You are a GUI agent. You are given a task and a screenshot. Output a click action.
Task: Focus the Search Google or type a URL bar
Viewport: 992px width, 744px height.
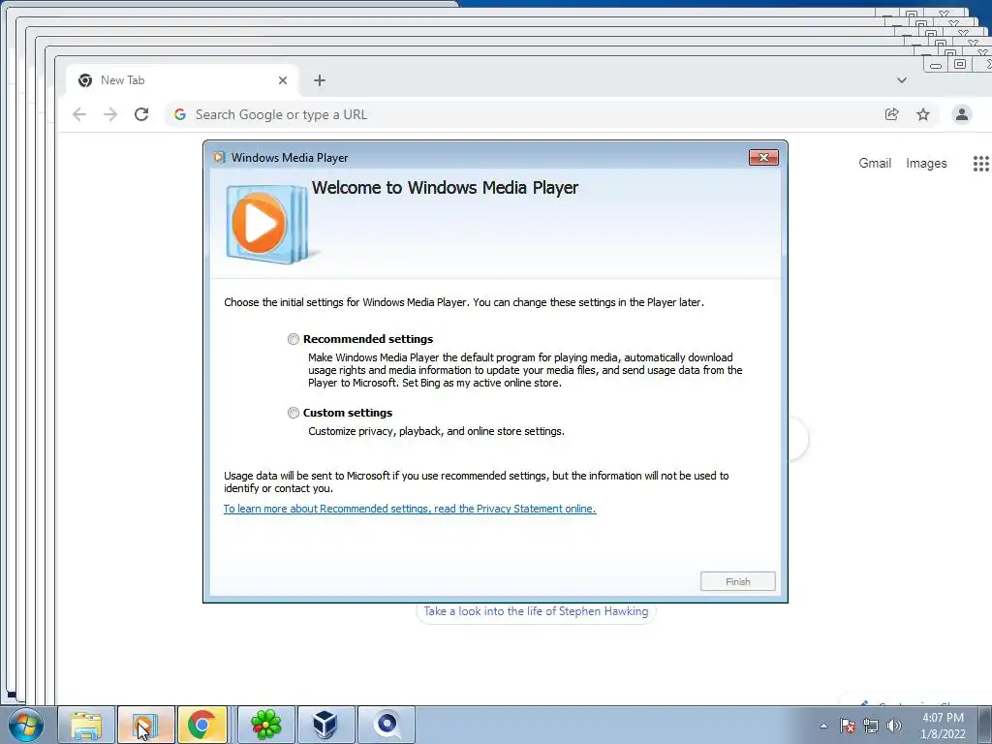525,114
